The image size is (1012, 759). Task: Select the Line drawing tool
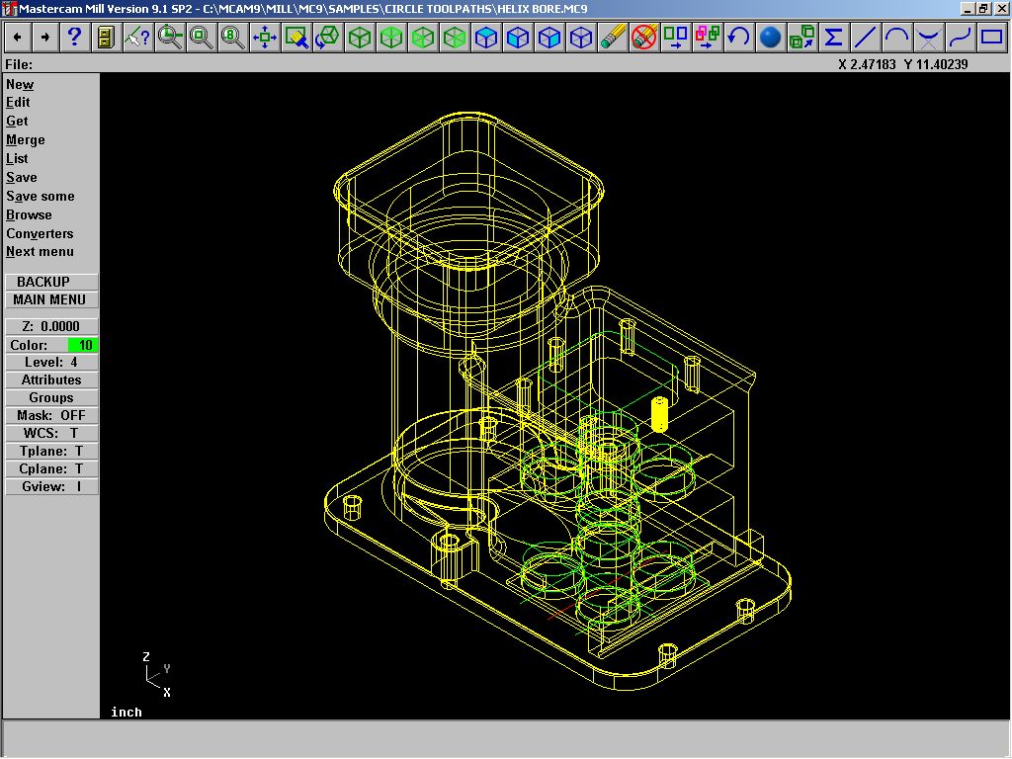[866, 38]
